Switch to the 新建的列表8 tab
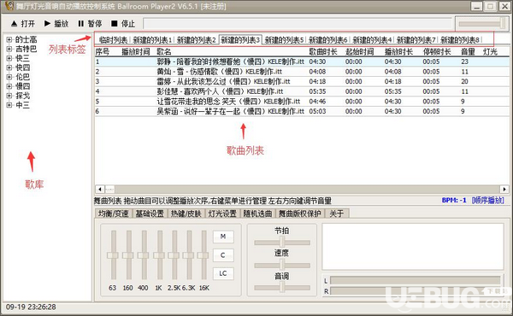Image resolution: width=513 pixels, height=316 pixels. pyautogui.click(x=460, y=40)
